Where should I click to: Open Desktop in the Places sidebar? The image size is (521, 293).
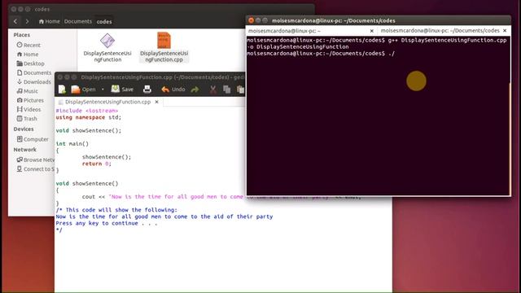(30, 63)
